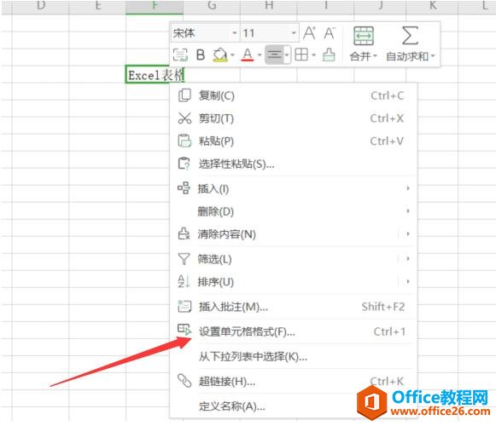Screen dimensions: 496x426
Task: Click the format painter brush icon
Action: click(x=329, y=55)
